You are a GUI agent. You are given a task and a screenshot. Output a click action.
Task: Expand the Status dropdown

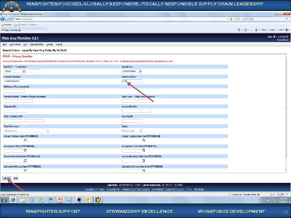[x=141, y=131]
